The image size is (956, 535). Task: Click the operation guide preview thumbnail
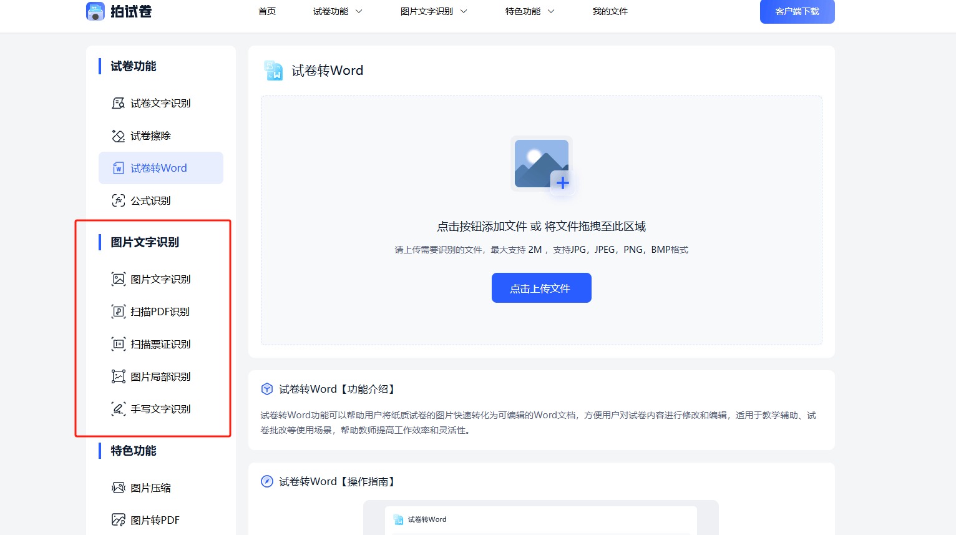tap(541, 518)
